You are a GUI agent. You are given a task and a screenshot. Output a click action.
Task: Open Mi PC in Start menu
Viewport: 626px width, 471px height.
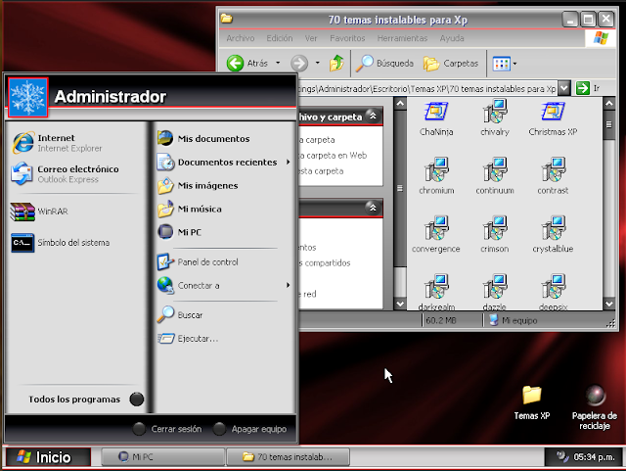(x=180, y=232)
